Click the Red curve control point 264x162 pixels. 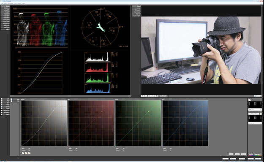[x=102, y=111]
